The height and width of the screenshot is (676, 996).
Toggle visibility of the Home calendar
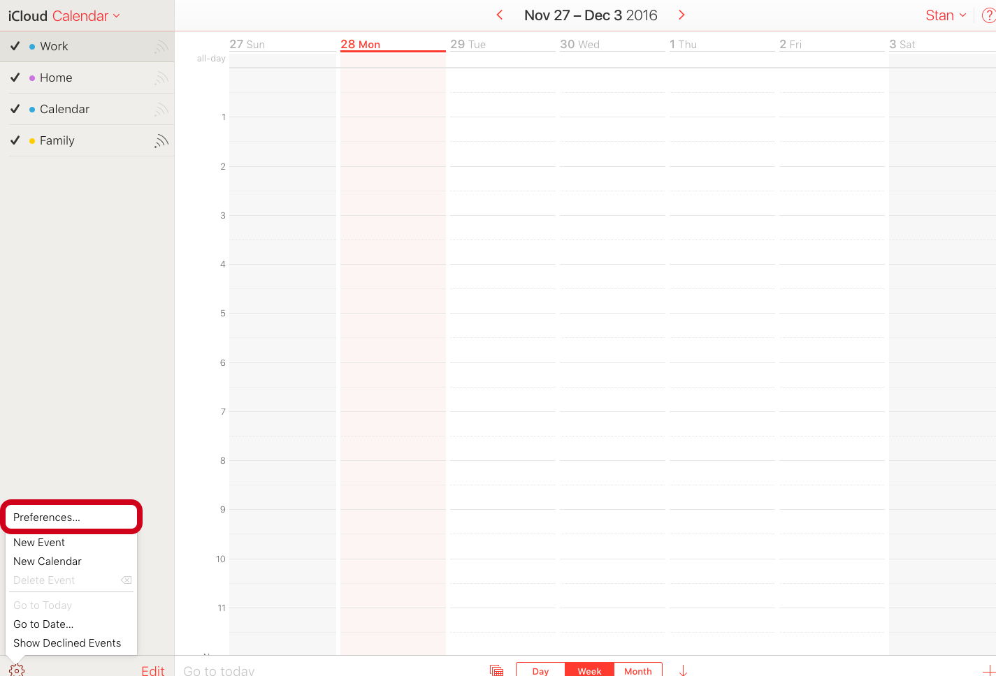coord(15,78)
